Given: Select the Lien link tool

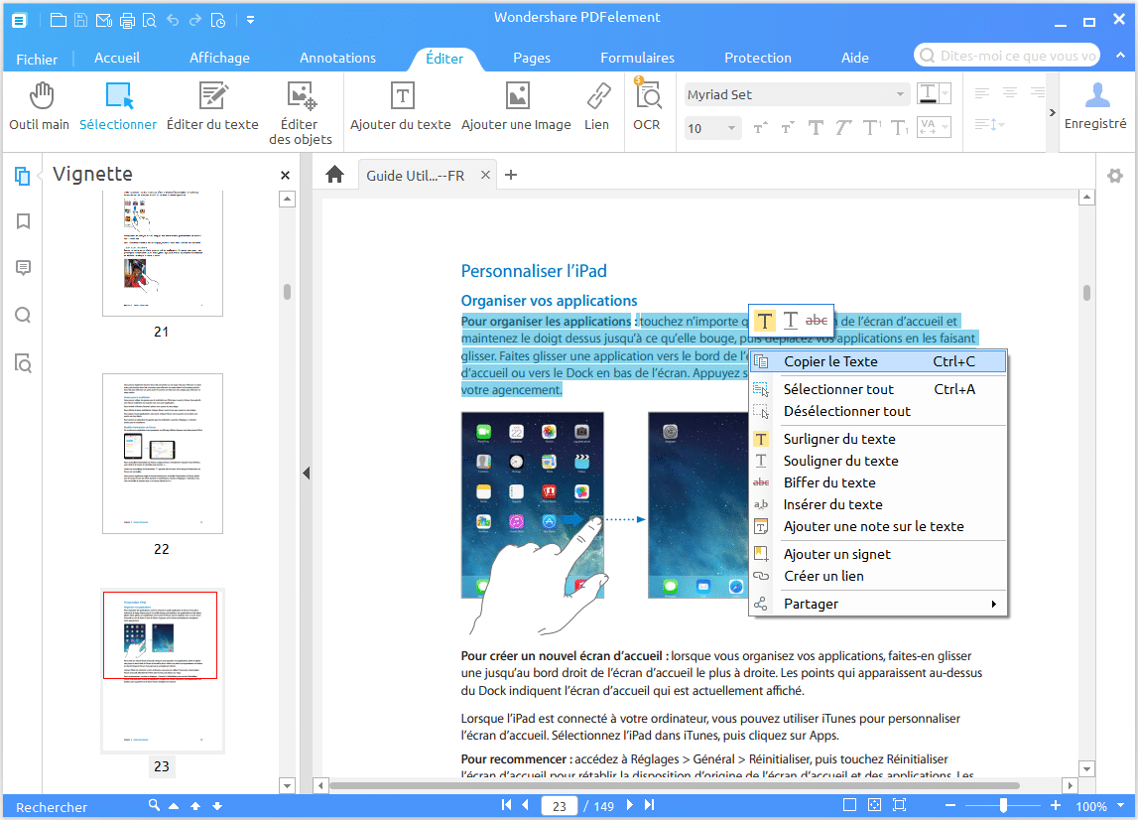Looking at the screenshot, I should coord(596,107).
